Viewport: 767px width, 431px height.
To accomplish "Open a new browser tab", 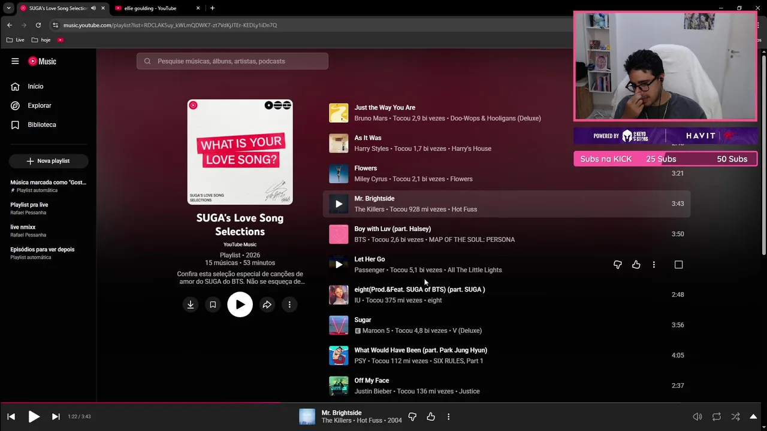I will (x=212, y=8).
